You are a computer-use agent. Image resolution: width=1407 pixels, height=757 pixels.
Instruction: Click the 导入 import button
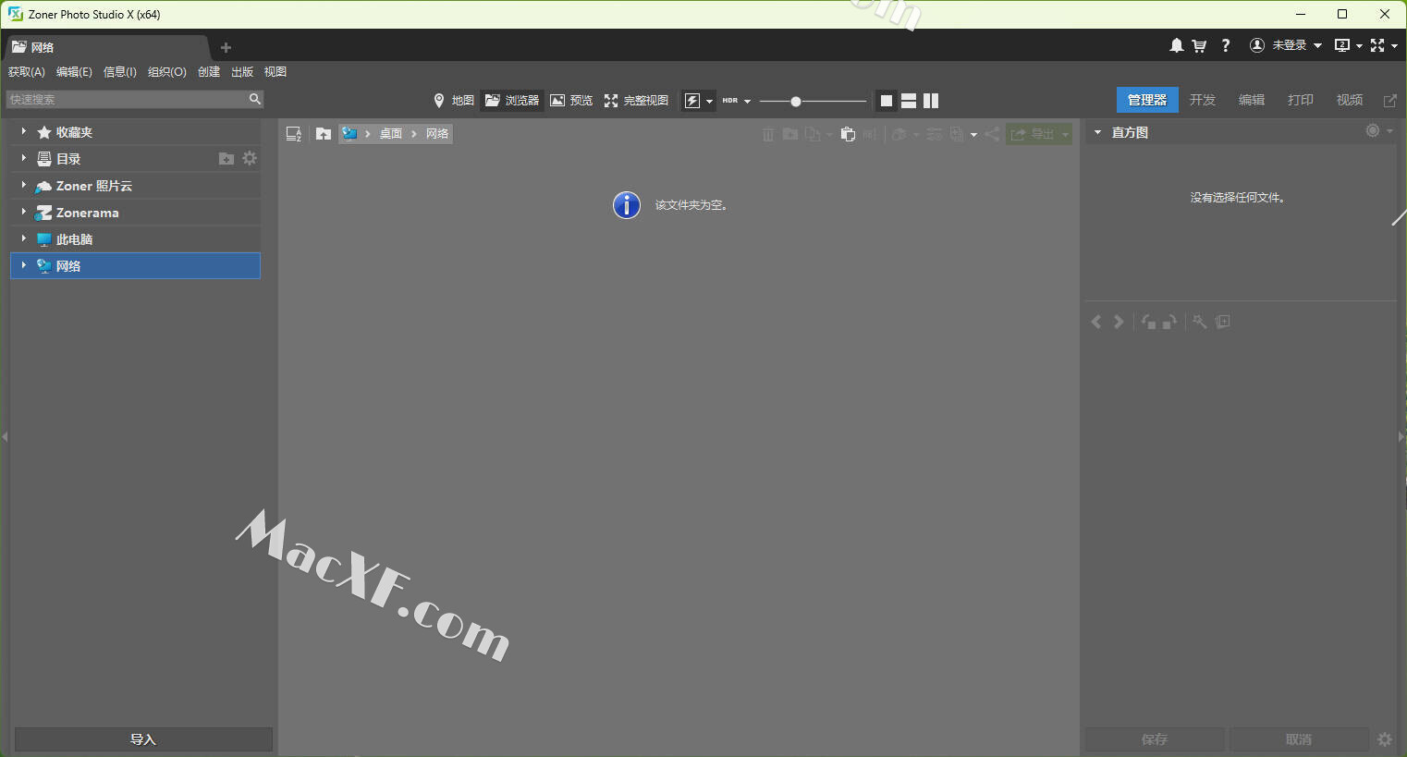pyautogui.click(x=143, y=739)
